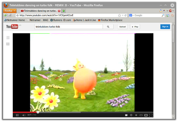Viewport: 178px width, 122px height.
Task: Open the downloads folder icon
Action: tap(161, 11)
